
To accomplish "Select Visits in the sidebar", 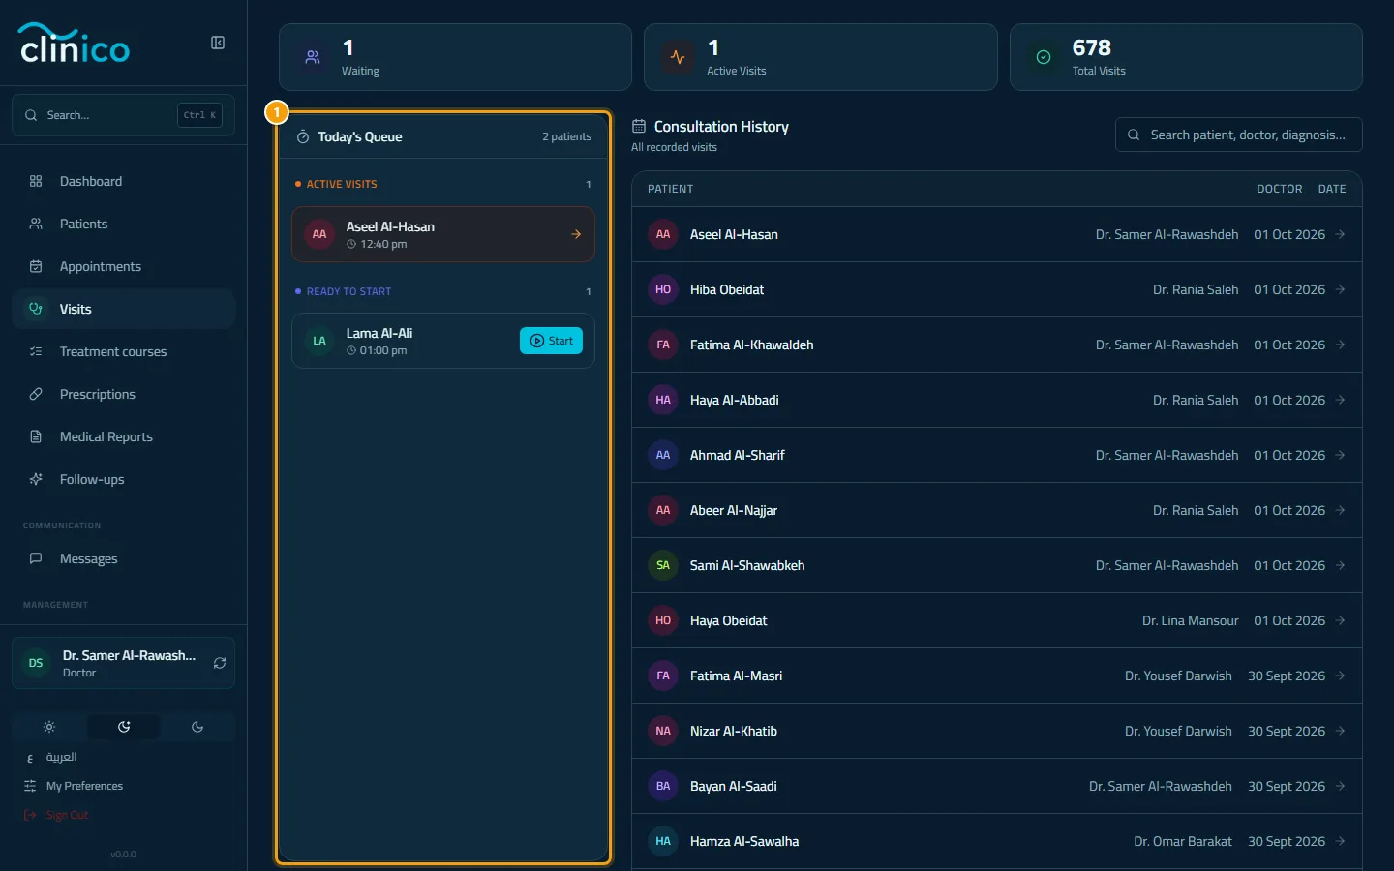I will [x=123, y=309].
